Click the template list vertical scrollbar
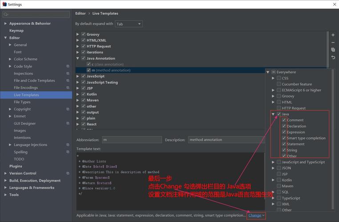The image size is (339, 222). click(x=327, y=51)
